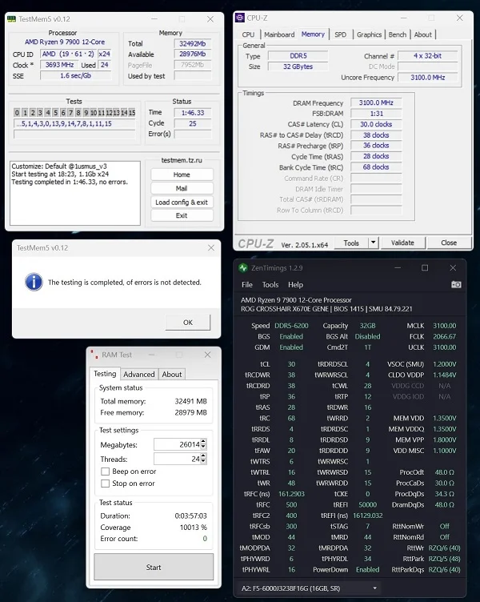Open the ZenTimings File menu
Image resolution: width=480 pixels, height=602 pixels.
247,284
